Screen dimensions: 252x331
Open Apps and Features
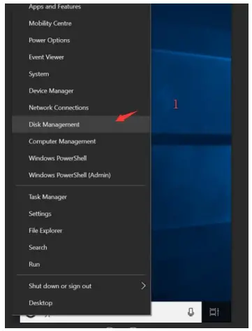[81, 7]
